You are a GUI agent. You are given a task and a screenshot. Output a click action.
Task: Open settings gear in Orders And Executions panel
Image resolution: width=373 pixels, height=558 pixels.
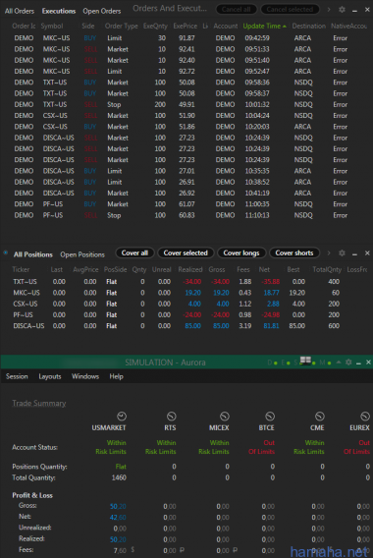pyautogui.click(x=342, y=10)
